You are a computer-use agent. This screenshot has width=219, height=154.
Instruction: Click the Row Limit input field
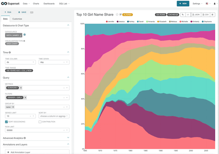pos(37,130)
